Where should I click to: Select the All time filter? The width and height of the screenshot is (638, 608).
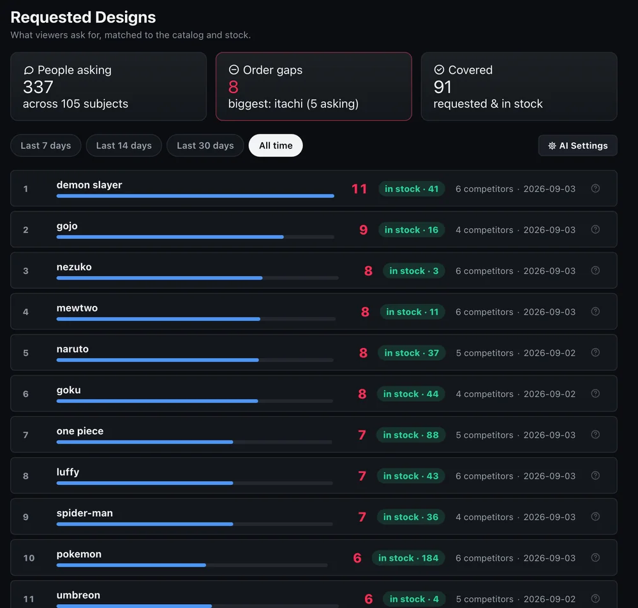pos(276,145)
